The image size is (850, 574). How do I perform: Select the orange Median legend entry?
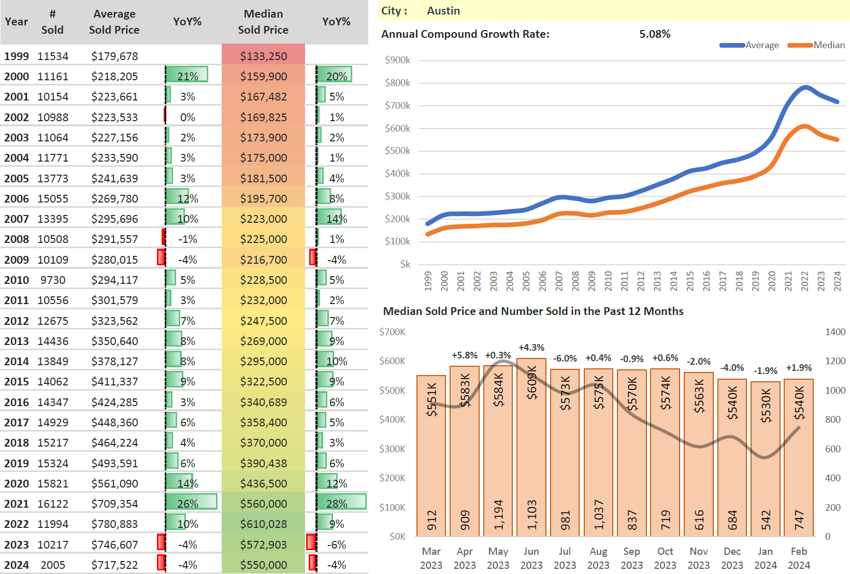(x=816, y=45)
